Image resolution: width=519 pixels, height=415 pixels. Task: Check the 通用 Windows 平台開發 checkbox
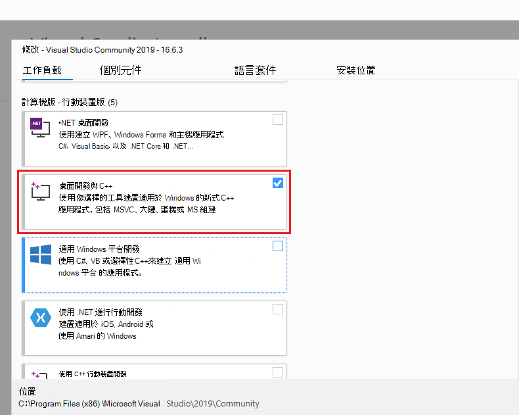click(x=278, y=246)
